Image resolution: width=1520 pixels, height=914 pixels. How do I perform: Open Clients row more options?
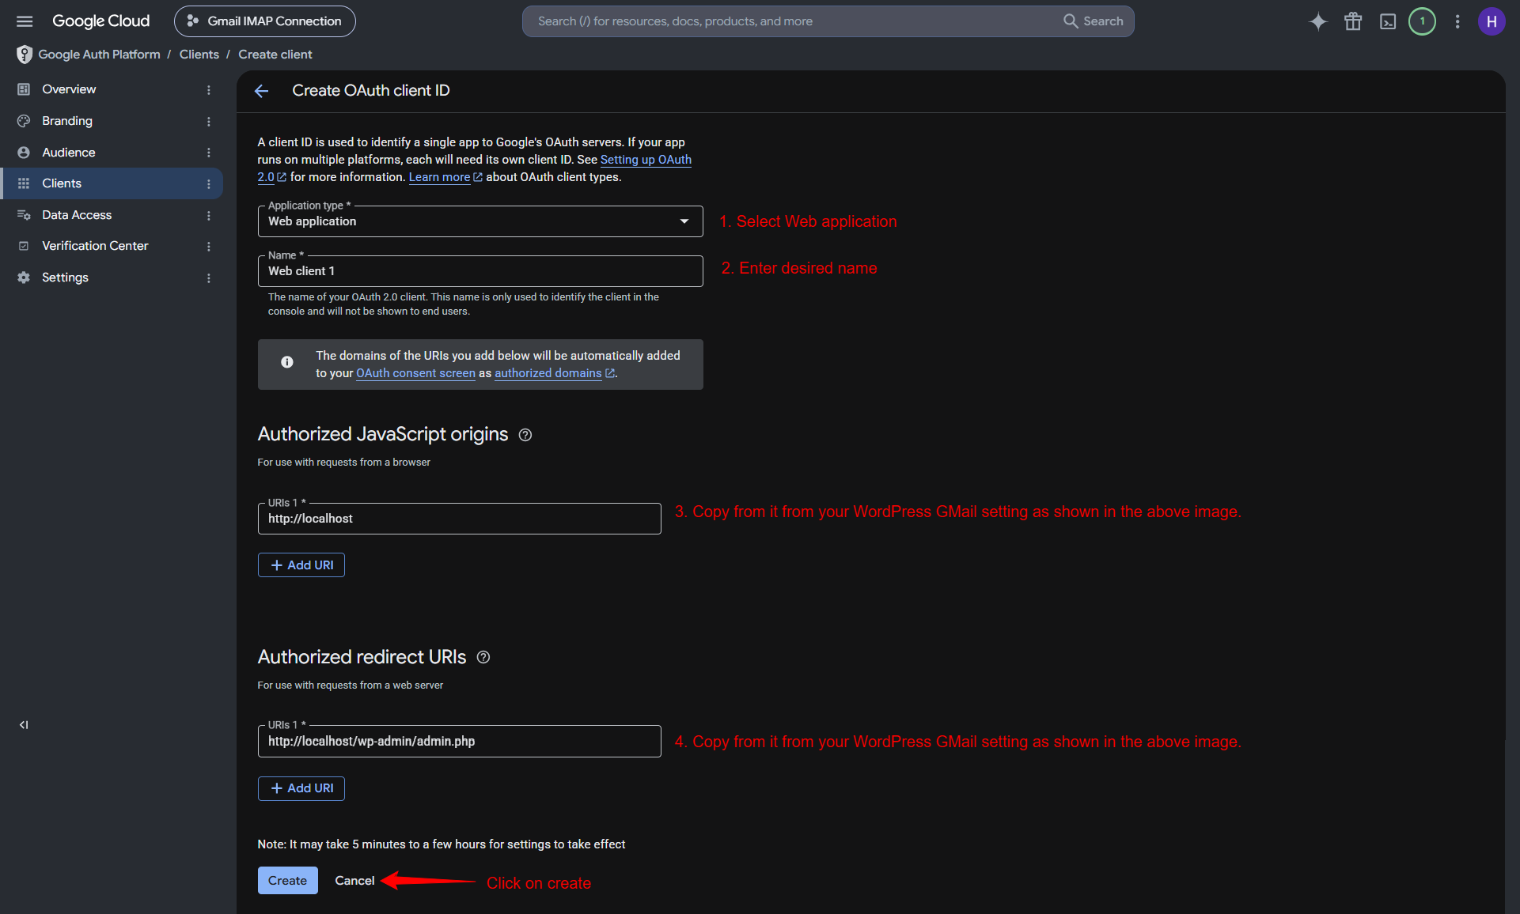209,183
